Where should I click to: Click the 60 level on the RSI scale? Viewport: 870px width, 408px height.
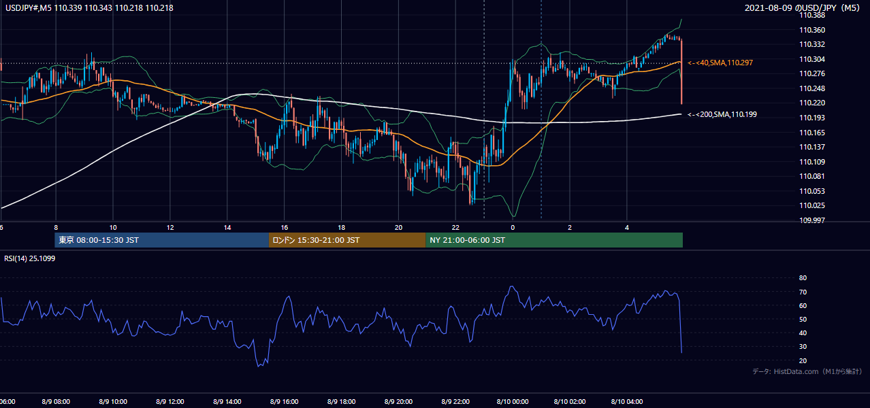click(x=803, y=305)
